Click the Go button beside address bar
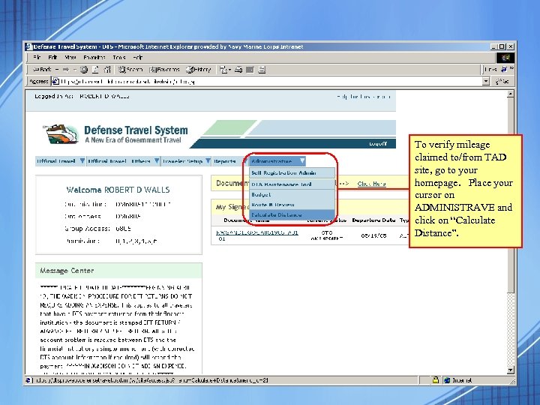 [502, 82]
